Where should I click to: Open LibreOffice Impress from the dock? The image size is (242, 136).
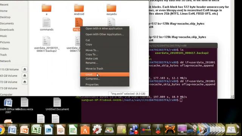click(60, 130)
